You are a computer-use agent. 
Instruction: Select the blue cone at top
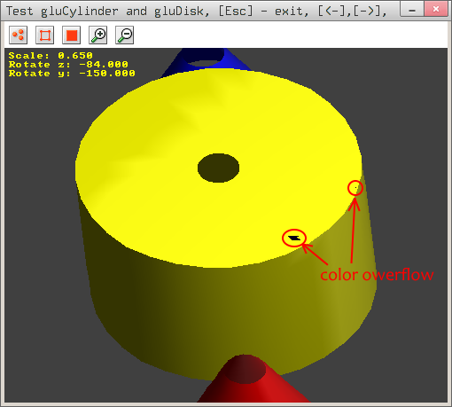point(207,60)
